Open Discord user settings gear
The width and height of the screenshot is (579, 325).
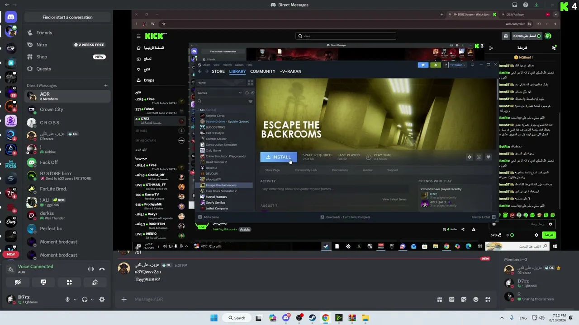(x=102, y=299)
